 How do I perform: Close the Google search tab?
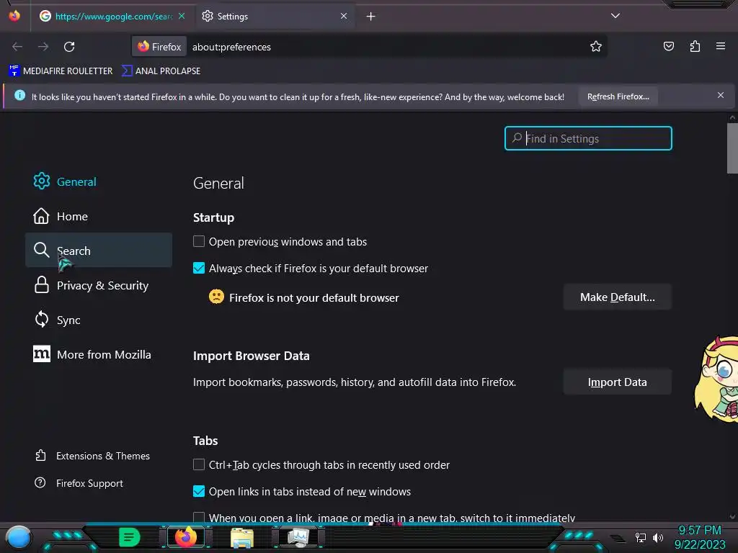pyautogui.click(x=182, y=16)
